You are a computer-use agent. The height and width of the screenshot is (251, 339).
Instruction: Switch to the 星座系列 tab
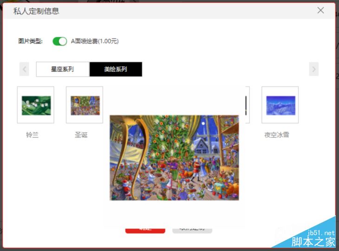pos(63,69)
